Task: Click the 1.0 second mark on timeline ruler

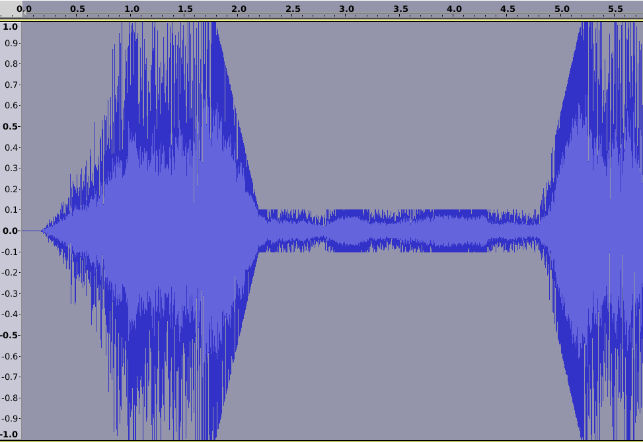Action: tap(132, 9)
